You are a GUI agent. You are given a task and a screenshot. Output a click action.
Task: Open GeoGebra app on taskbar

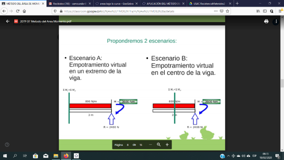(76, 156)
